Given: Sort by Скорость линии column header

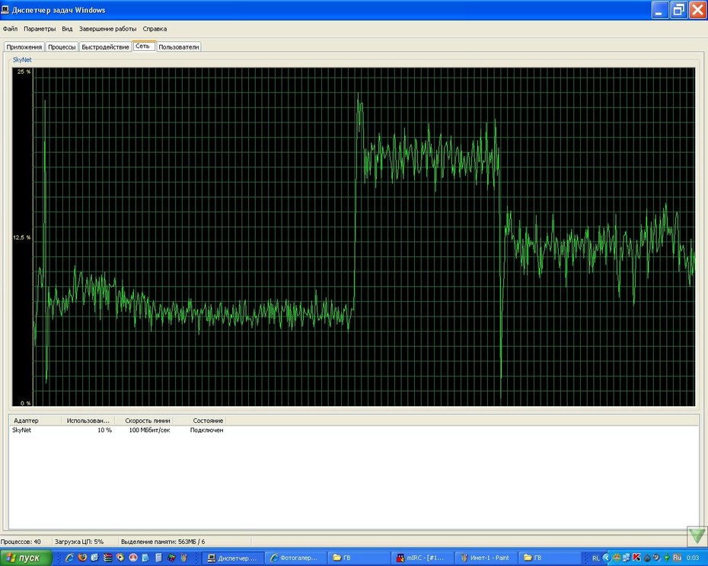Looking at the screenshot, I should 147,421.
